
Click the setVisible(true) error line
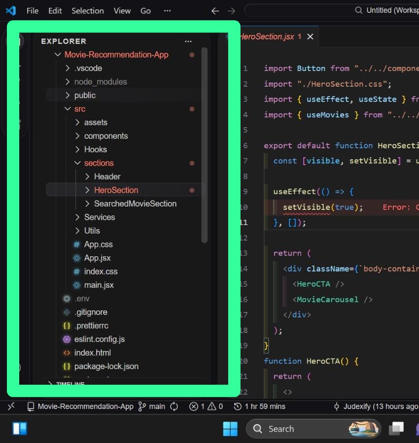click(323, 207)
